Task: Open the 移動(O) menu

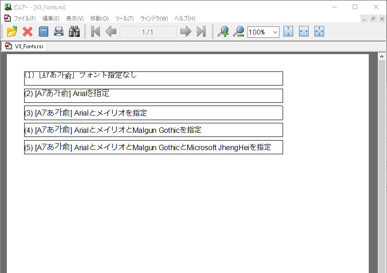Action: [99, 19]
